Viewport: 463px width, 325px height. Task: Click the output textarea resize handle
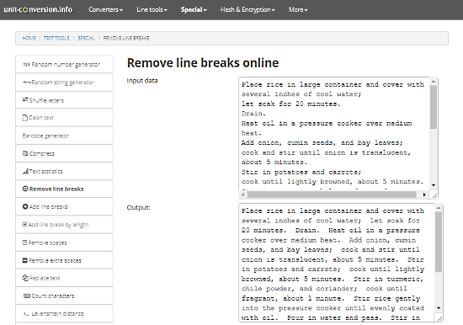click(x=439, y=318)
